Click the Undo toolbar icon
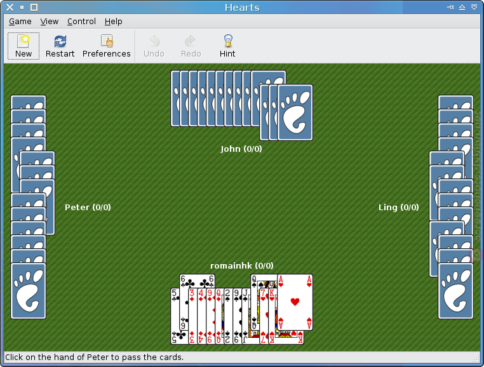This screenshot has height=367, width=484. pyautogui.click(x=154, y=46)
